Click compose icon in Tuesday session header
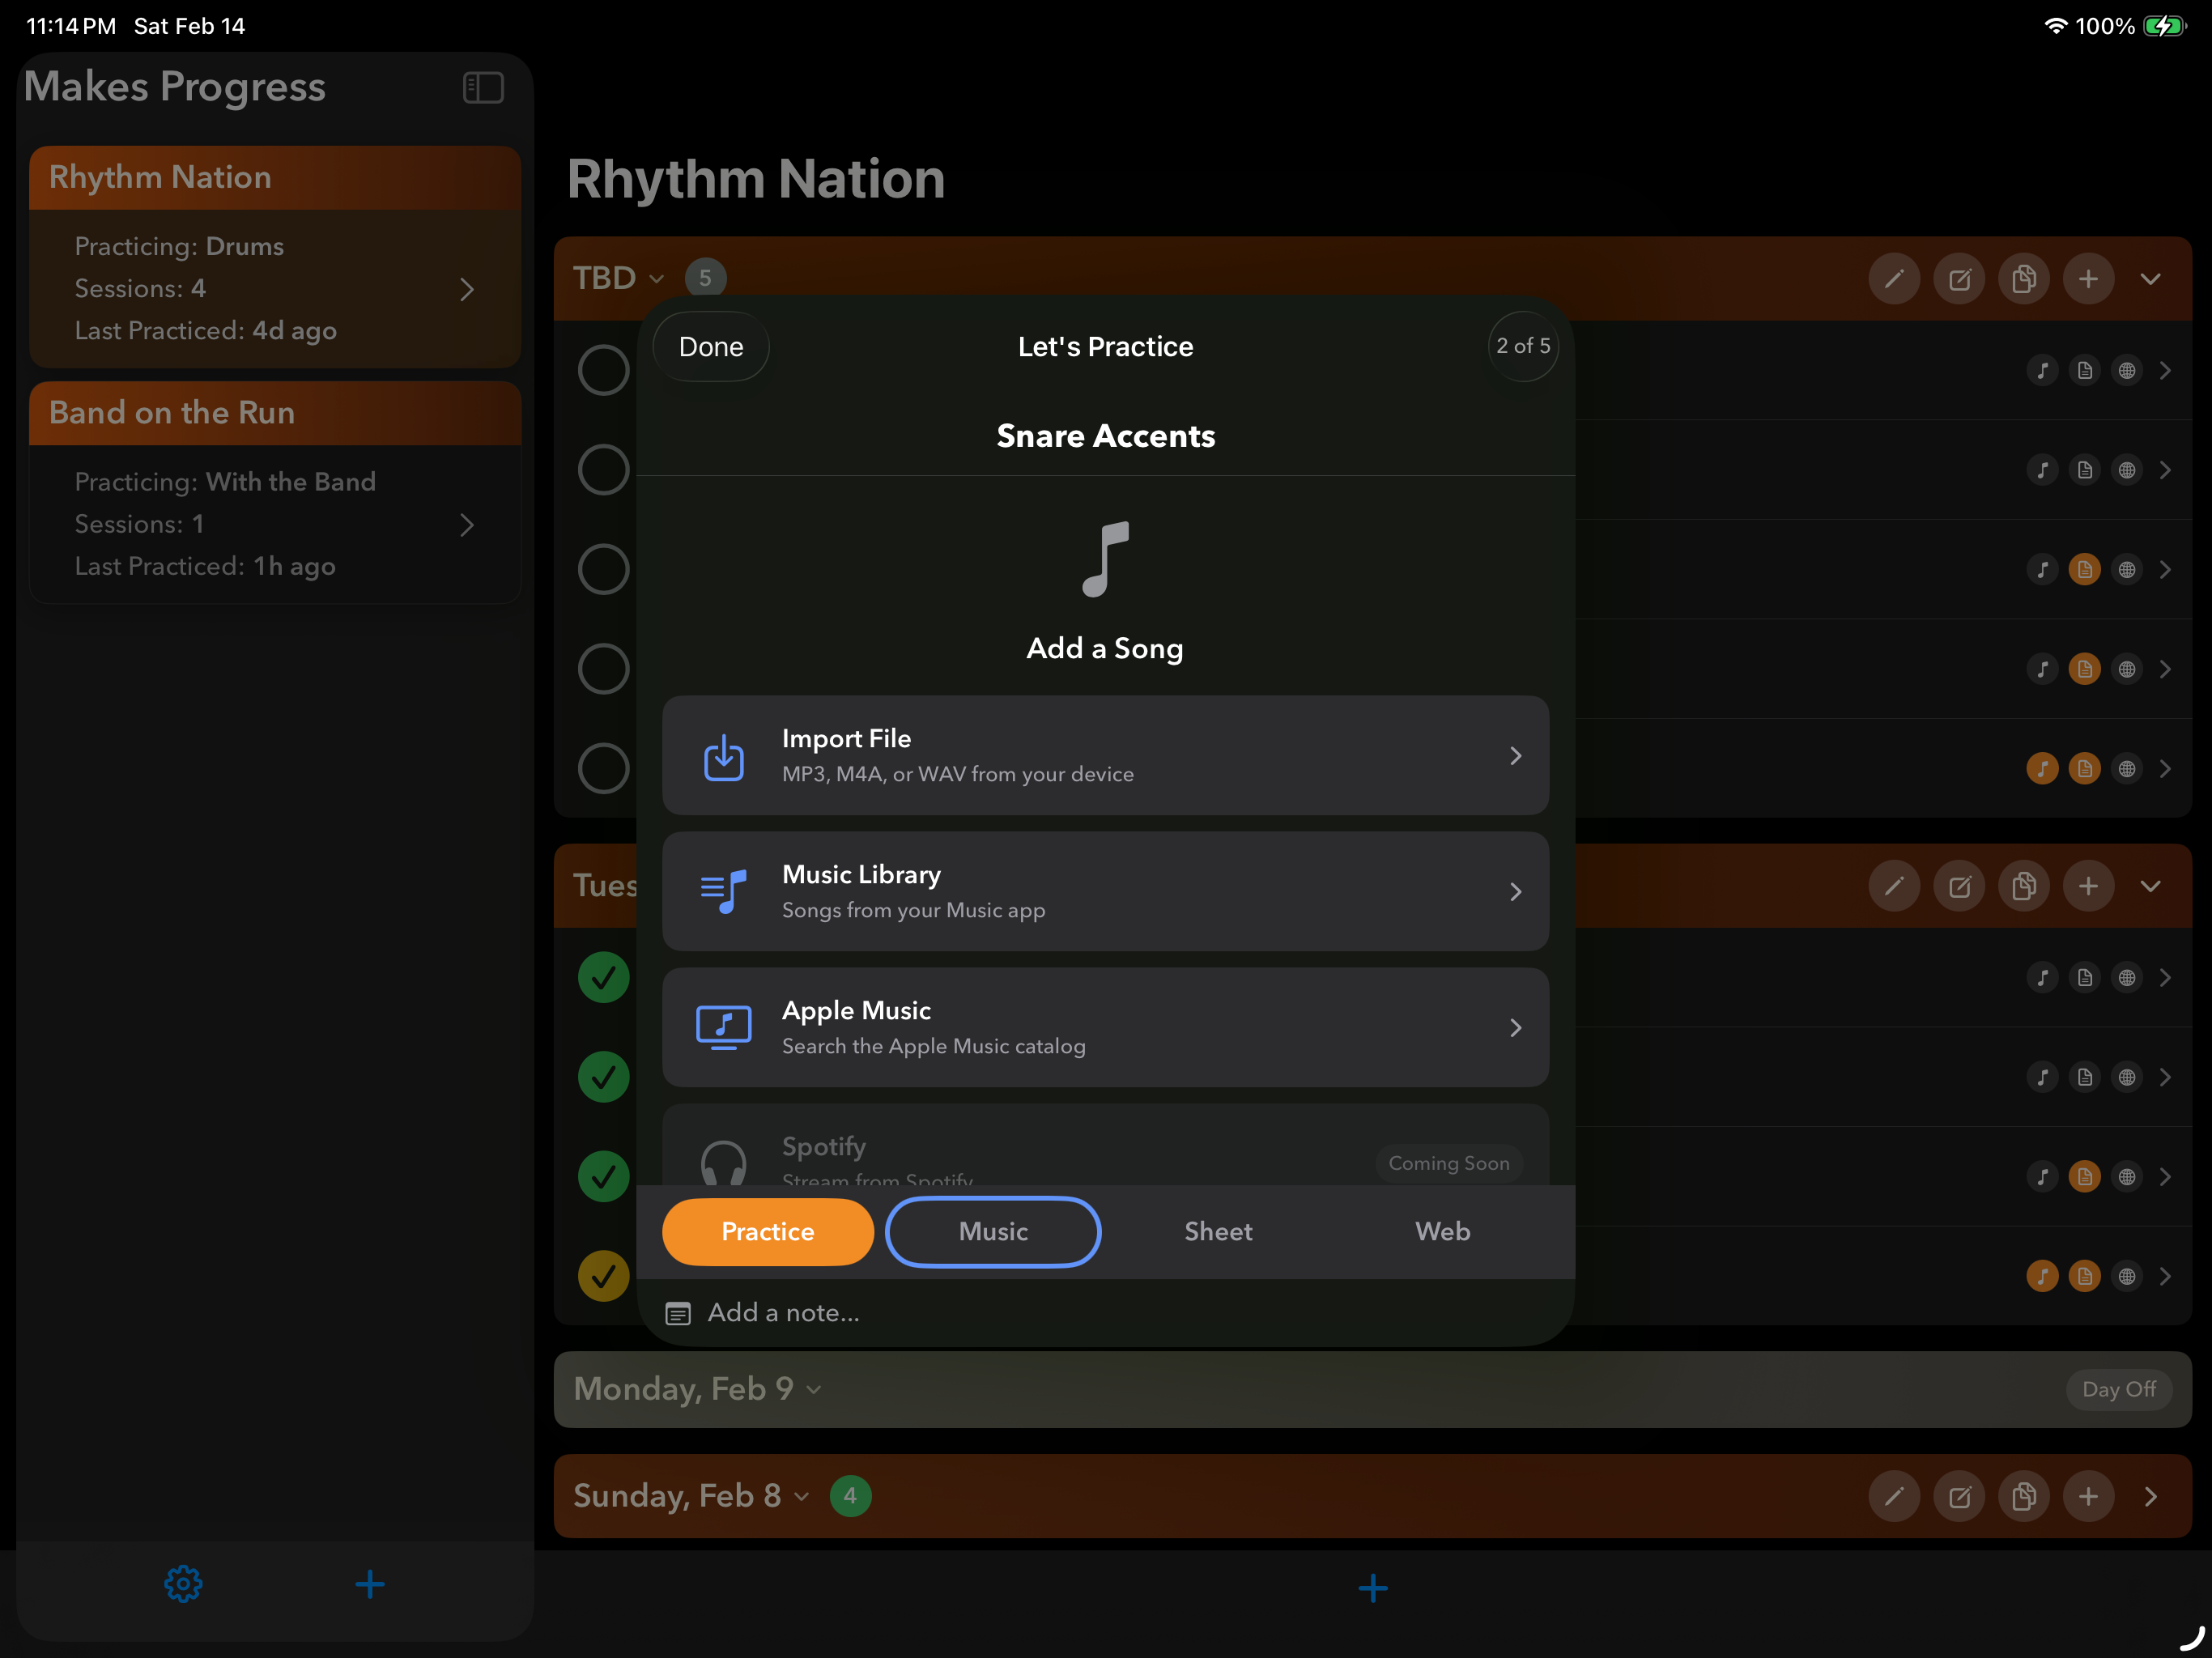Viewport: 2212px width, 1658px height. pos(1959,886)
